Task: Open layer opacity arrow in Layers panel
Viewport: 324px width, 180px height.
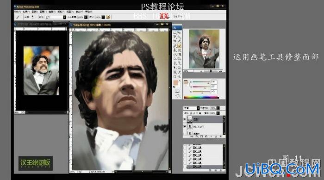Action: pos(218,108)
